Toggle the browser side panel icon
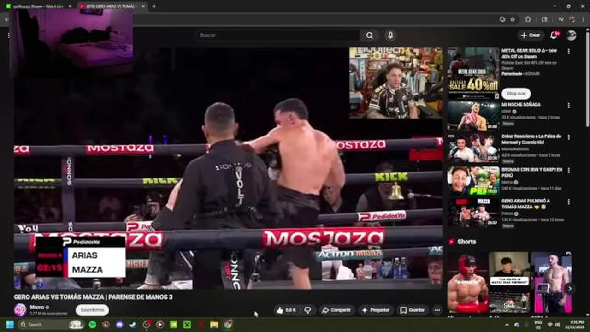The width and height of the screenshot is (590, 332). coord(544,19)
